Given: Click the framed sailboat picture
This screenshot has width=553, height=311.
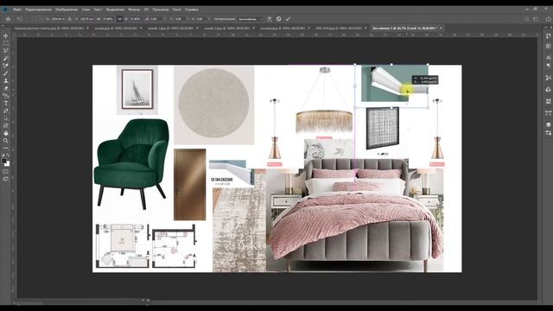Looking at the screenshot, I should (137, 90).
